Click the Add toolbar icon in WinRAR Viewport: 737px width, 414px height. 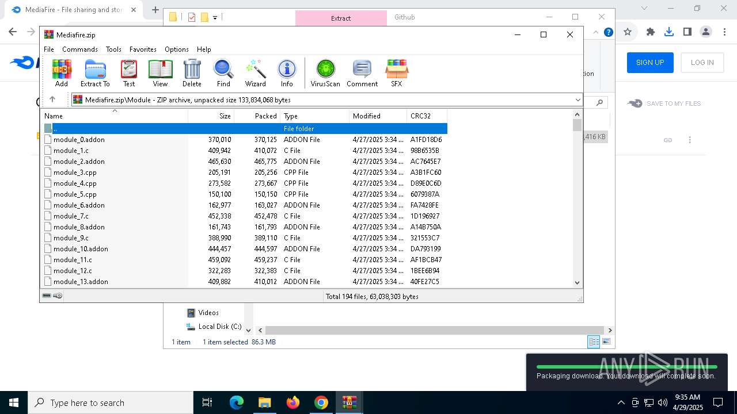[x=62, y=73]
